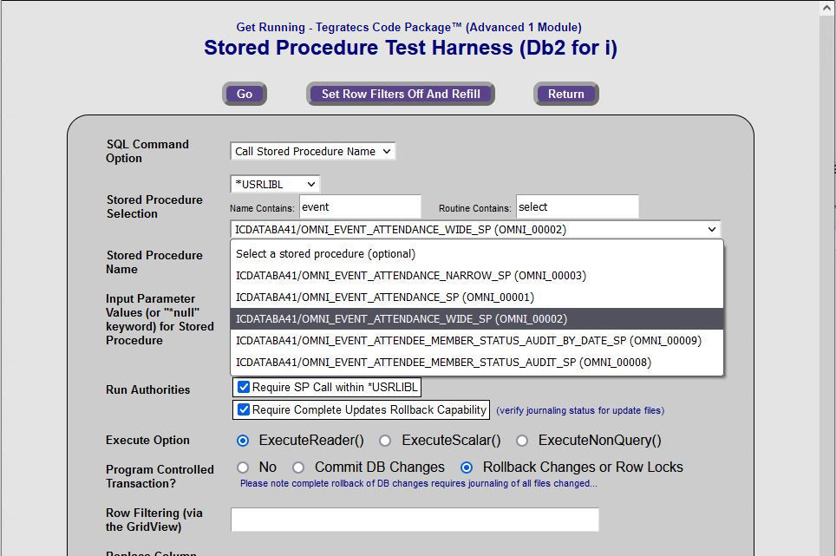This screenshot has width=836, height=556.
Task: Collapse the stored procedure selection dropdown
Action: tap(475, 230)
